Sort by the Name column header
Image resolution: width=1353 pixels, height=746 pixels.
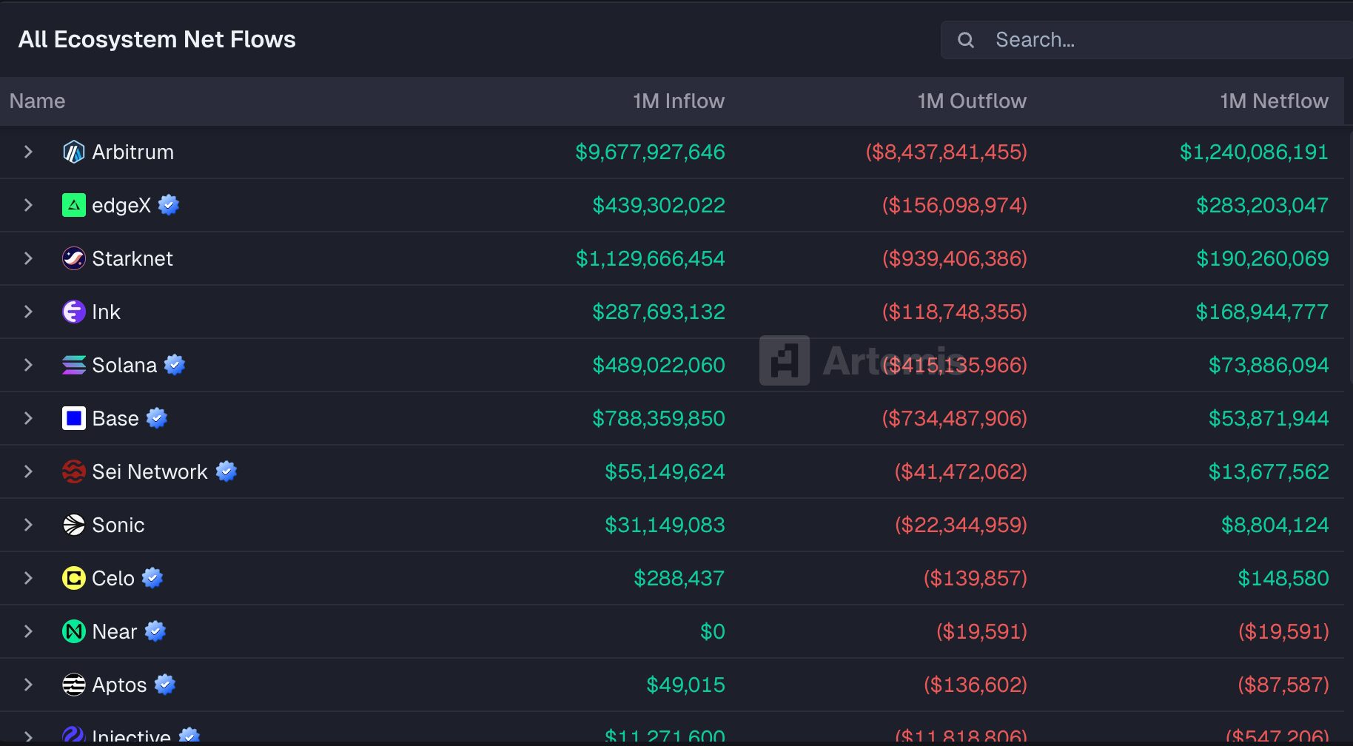click(37, 101)
